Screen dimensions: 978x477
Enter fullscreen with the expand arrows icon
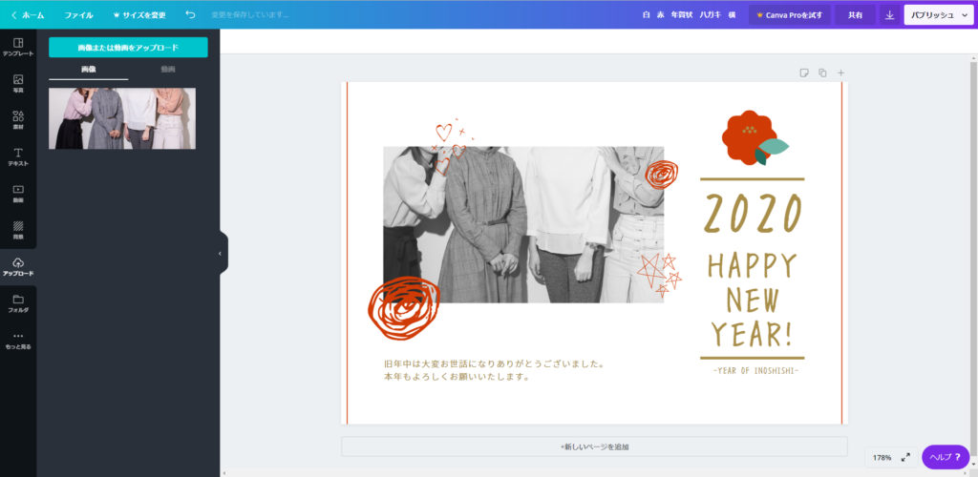coord(905,458)
